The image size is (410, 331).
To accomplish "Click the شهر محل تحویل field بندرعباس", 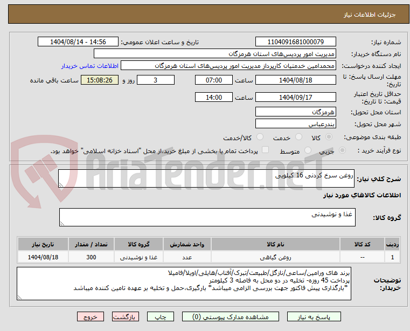I will [x=295, y=123].
